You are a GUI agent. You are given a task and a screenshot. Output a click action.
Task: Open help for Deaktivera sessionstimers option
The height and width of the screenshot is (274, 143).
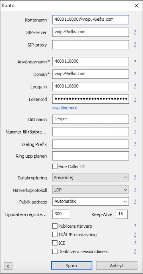pos(135,251)
